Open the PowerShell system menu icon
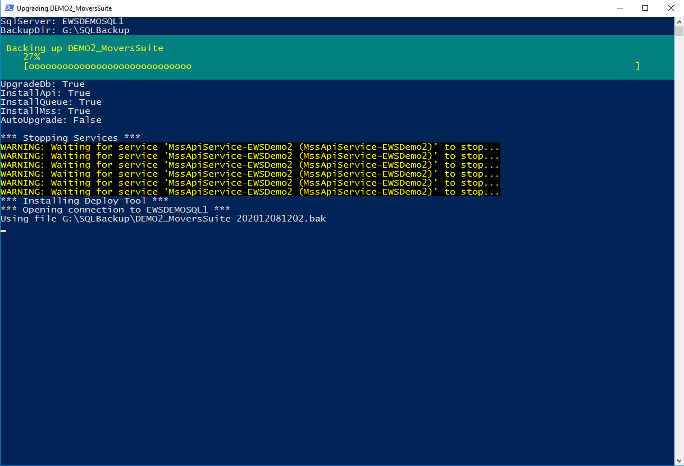The width and height of the screenshot is (684, 466). [x=8, y=8]
